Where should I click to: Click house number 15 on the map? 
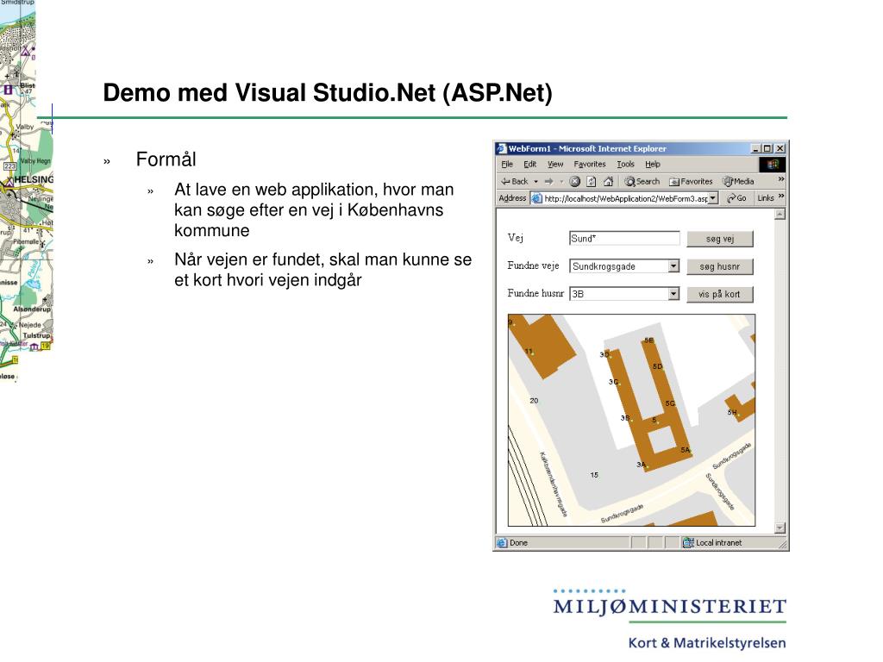(594, 475)
